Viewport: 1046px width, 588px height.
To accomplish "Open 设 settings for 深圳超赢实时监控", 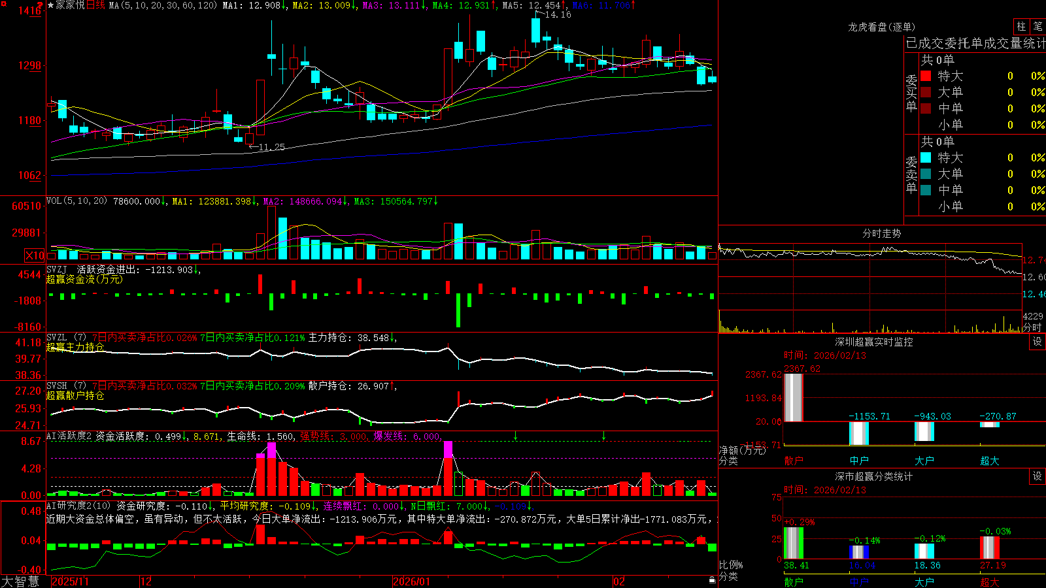I will pos(1038,342).
